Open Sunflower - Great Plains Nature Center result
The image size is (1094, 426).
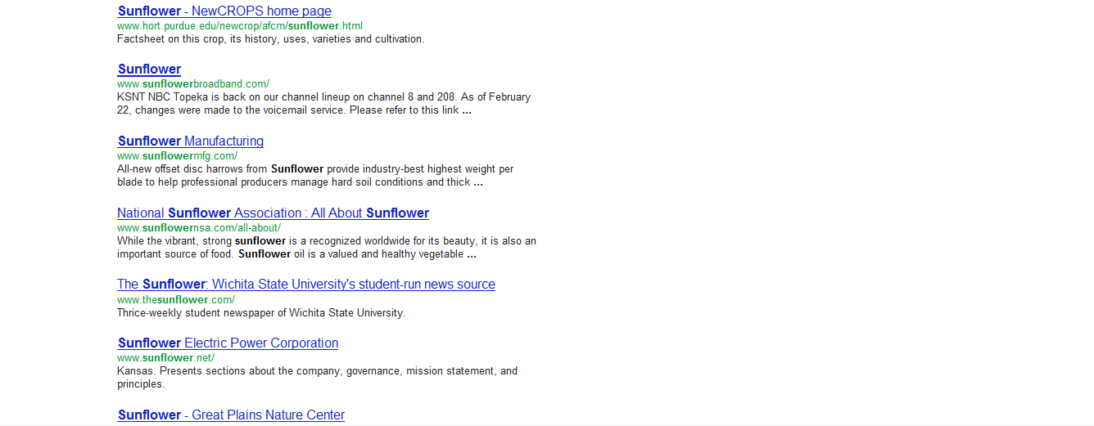pyautogui.click(x=231, y=415)
